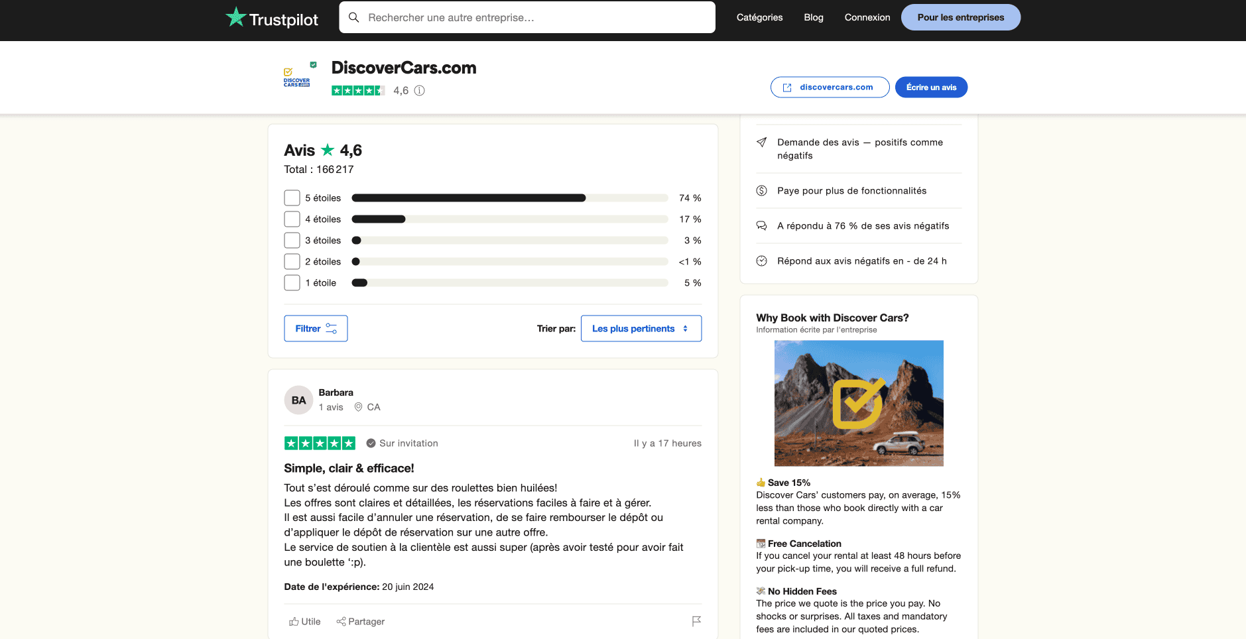Expand the Paye pour plus de fonctionnalités item
This screenshot has height=639, width=1246.
click(x=851, y=191)
